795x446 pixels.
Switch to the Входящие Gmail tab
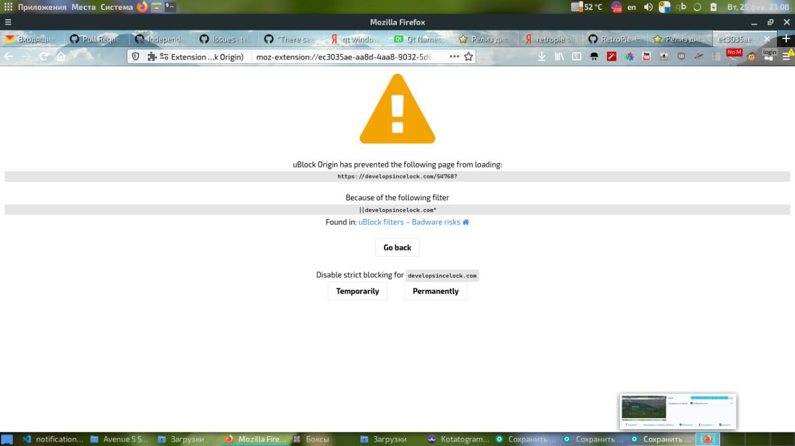(32, 38)
